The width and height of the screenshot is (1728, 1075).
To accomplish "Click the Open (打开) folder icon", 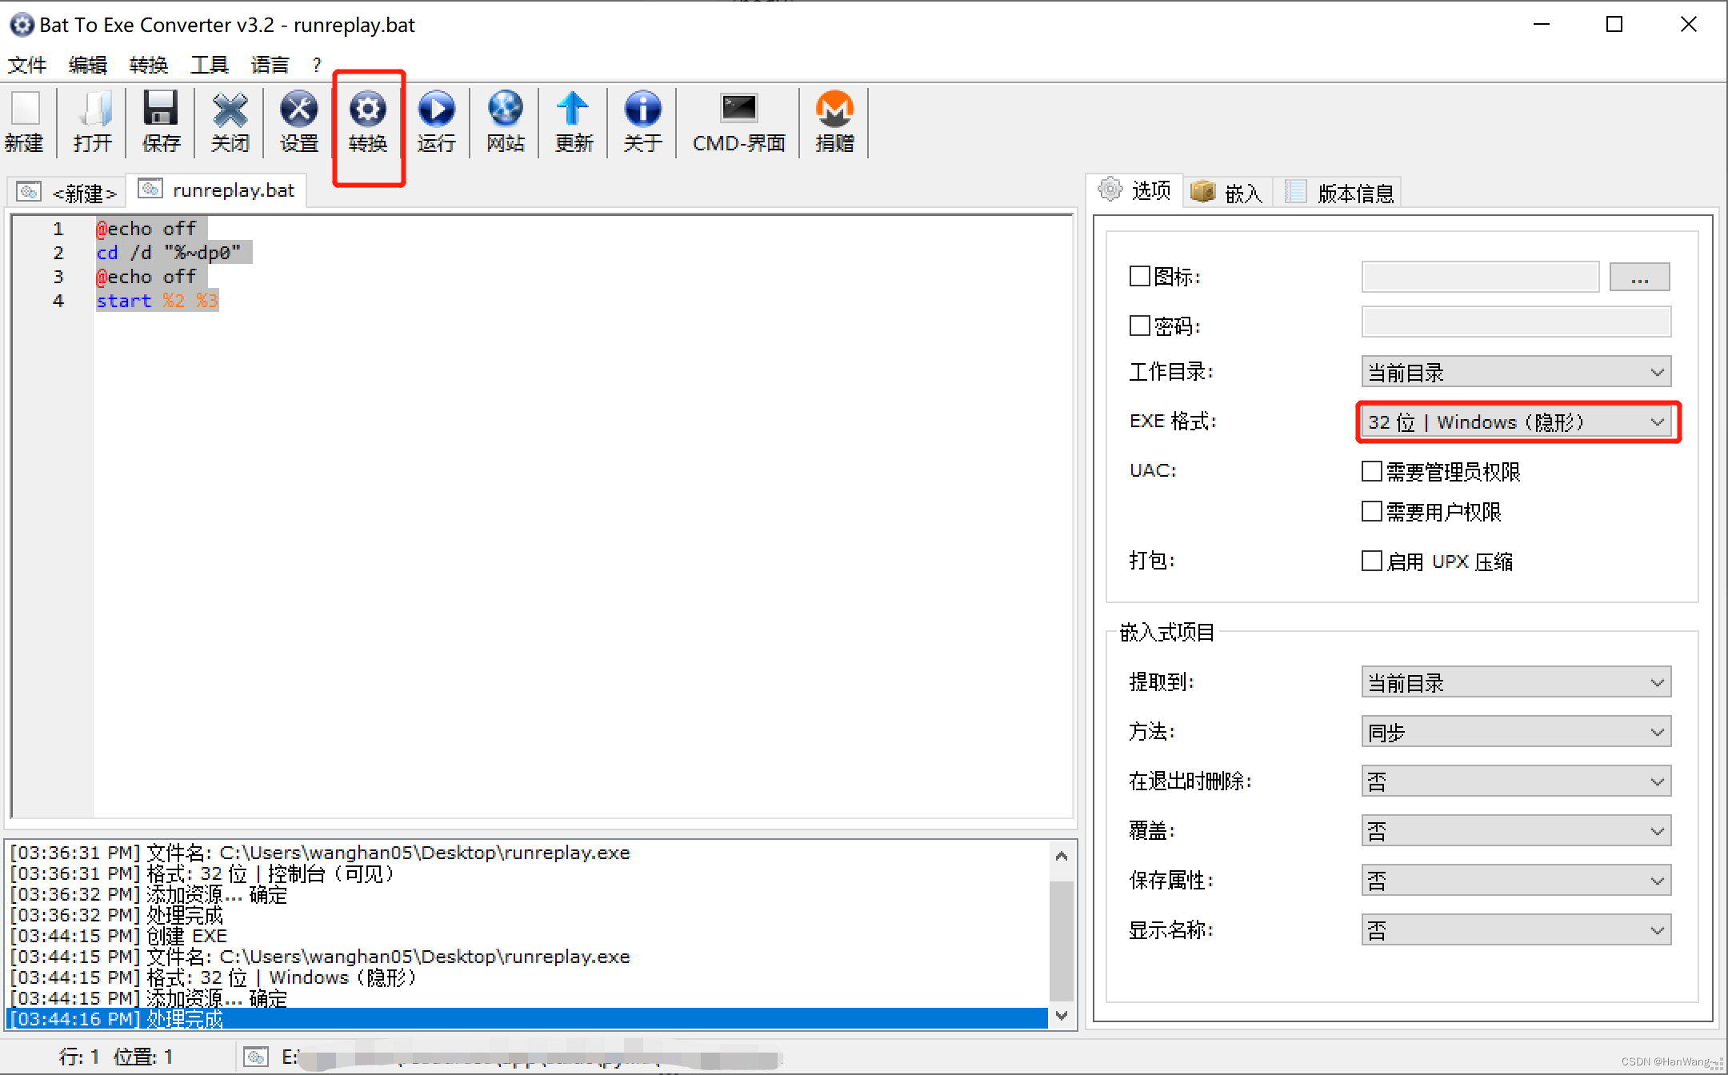I will 94,110.
